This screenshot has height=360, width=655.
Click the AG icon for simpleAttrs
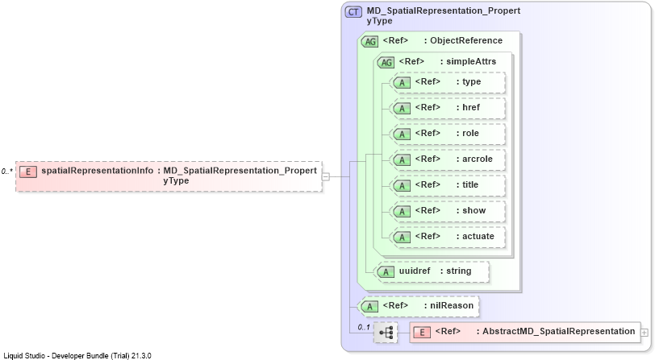(x=386, y=62)
